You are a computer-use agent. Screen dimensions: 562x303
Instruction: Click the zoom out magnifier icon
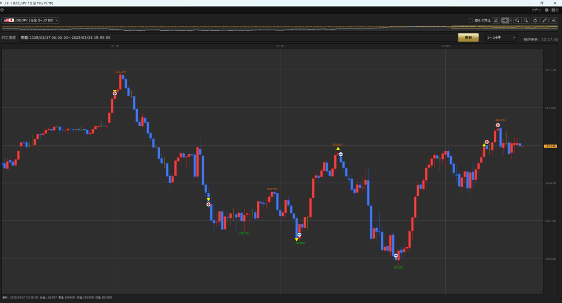point(526,20)
